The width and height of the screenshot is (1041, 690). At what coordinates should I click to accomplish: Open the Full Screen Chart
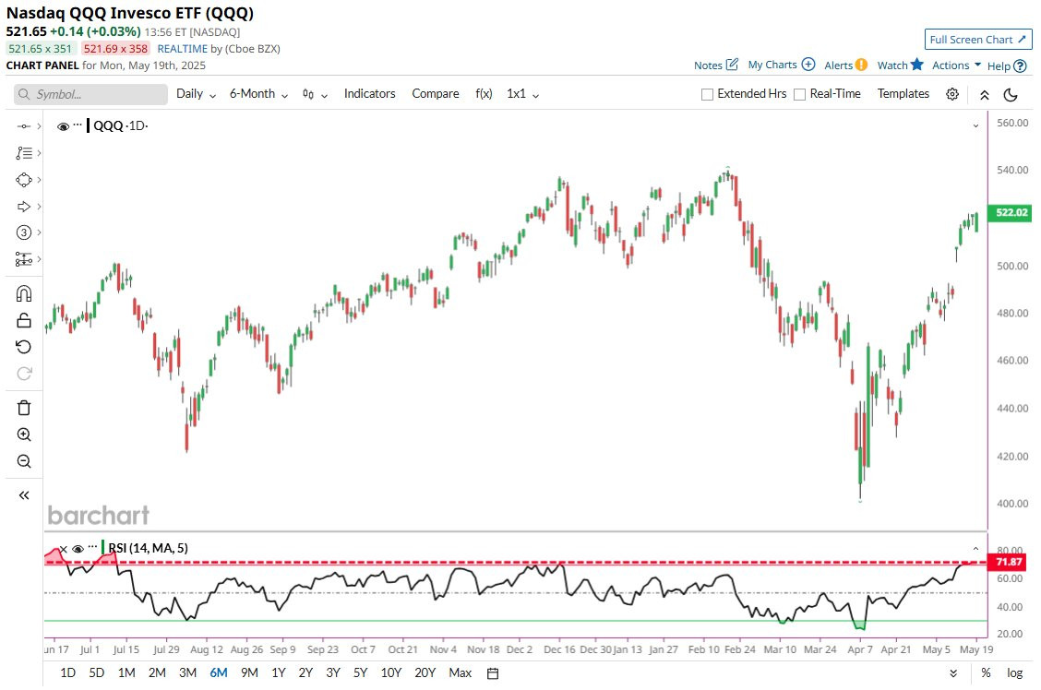pos(978,39)
